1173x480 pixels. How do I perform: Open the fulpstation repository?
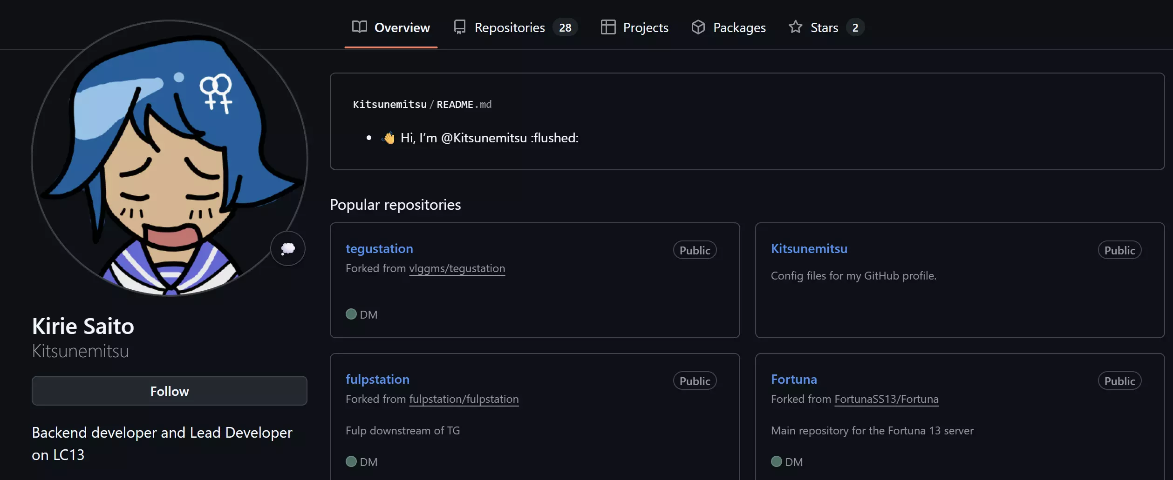click(377, 379)
